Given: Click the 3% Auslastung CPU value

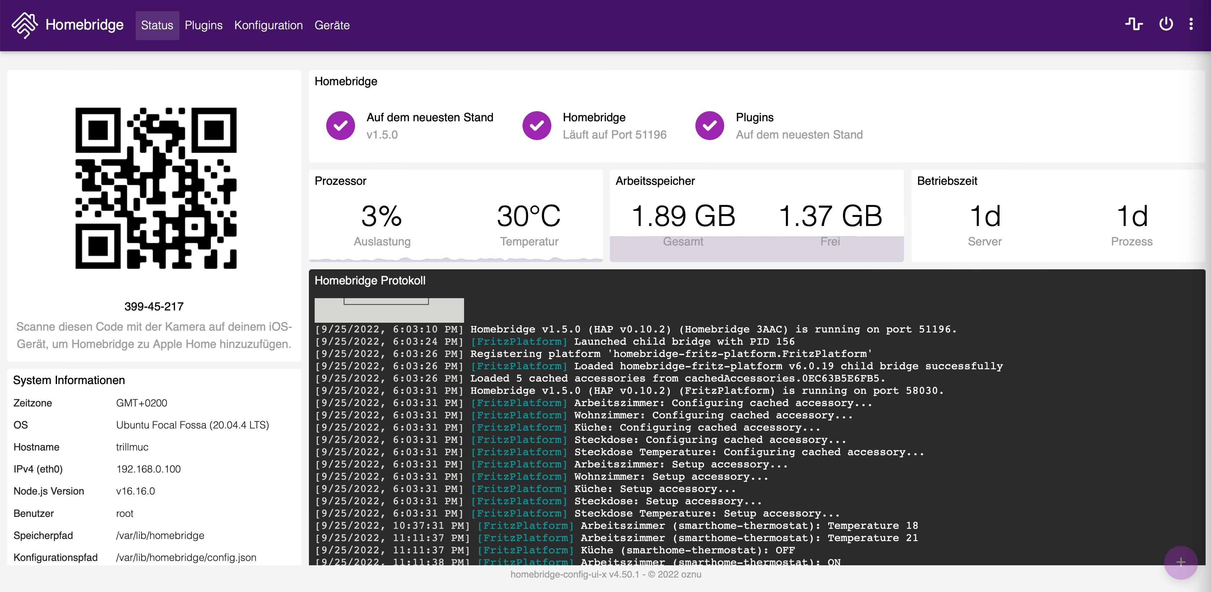Looking at the screenshot, I should [382, 216].
